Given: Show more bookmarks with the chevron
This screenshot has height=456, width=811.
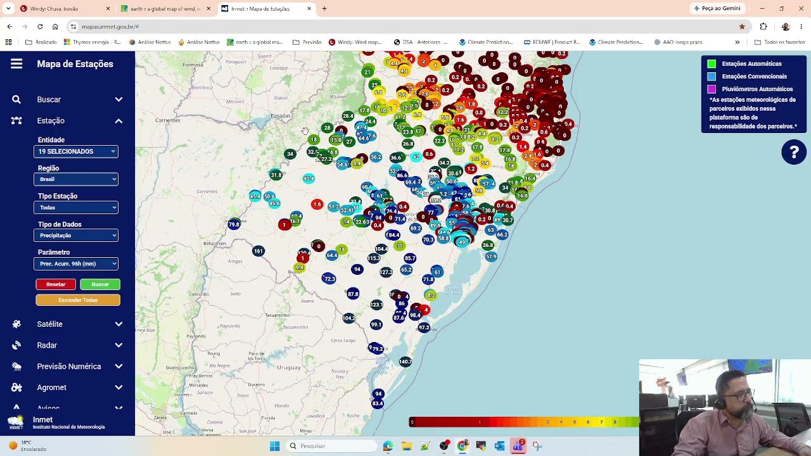Looking at the screenshot, I should coord(737,42).
